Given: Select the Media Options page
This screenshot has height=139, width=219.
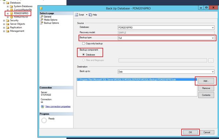Looking at the screenshot, I should point(51,20).
